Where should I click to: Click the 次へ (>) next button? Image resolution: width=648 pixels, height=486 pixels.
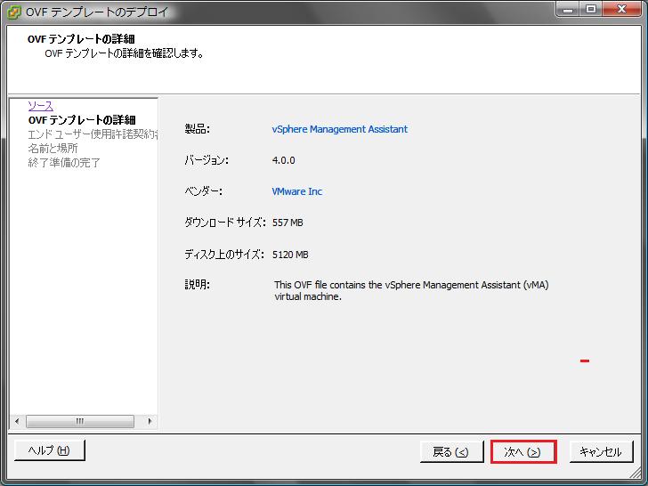[x=523, y=451]
